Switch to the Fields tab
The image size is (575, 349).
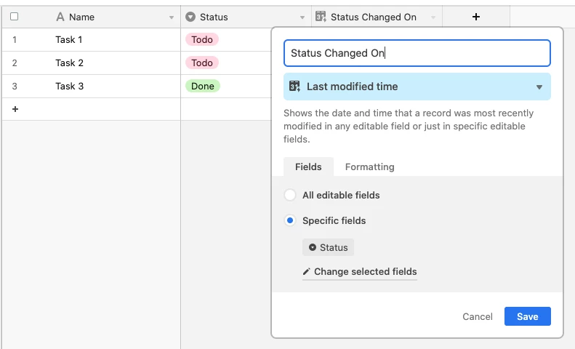tap(308, 167)
